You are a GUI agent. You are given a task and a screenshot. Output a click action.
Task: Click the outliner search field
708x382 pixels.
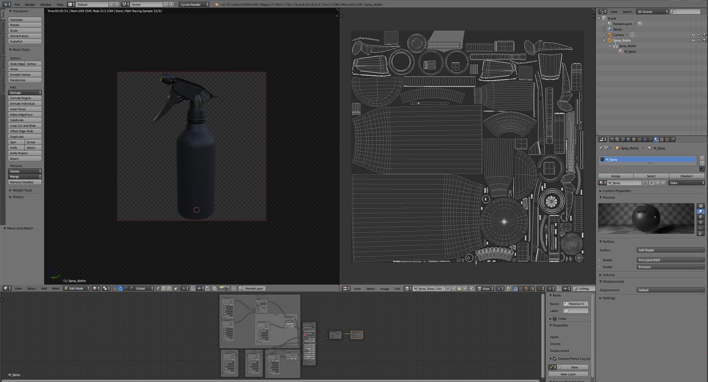coord(685,12)
